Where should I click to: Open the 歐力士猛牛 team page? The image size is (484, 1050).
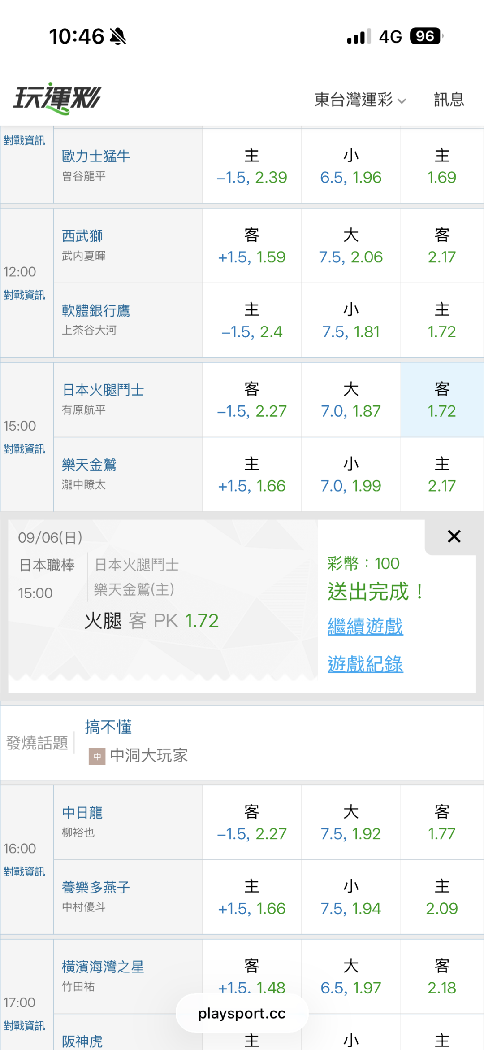(x=96, y=156)
